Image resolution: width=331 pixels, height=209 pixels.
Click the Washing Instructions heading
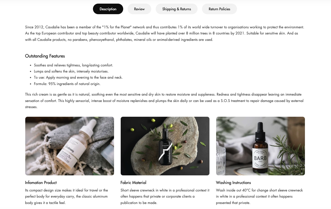[x=233, y=183]
